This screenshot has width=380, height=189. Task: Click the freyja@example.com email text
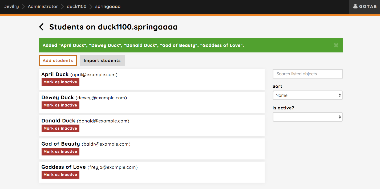[x=113, y=167]
